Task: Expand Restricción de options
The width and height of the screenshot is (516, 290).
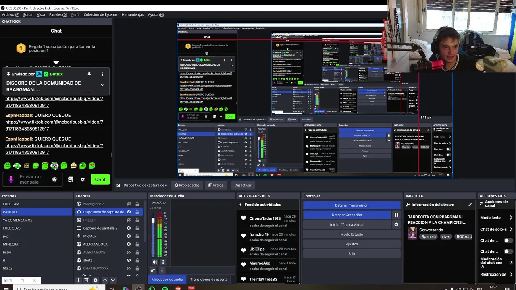Action: (511, 275)
